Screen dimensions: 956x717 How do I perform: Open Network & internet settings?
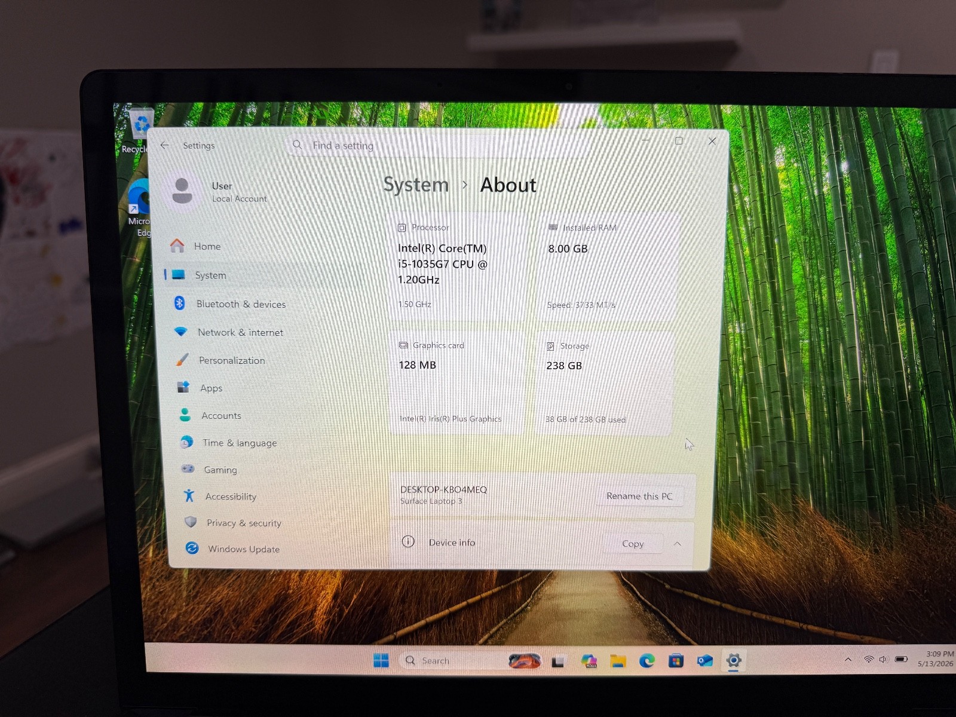click(x=263, y=332)
